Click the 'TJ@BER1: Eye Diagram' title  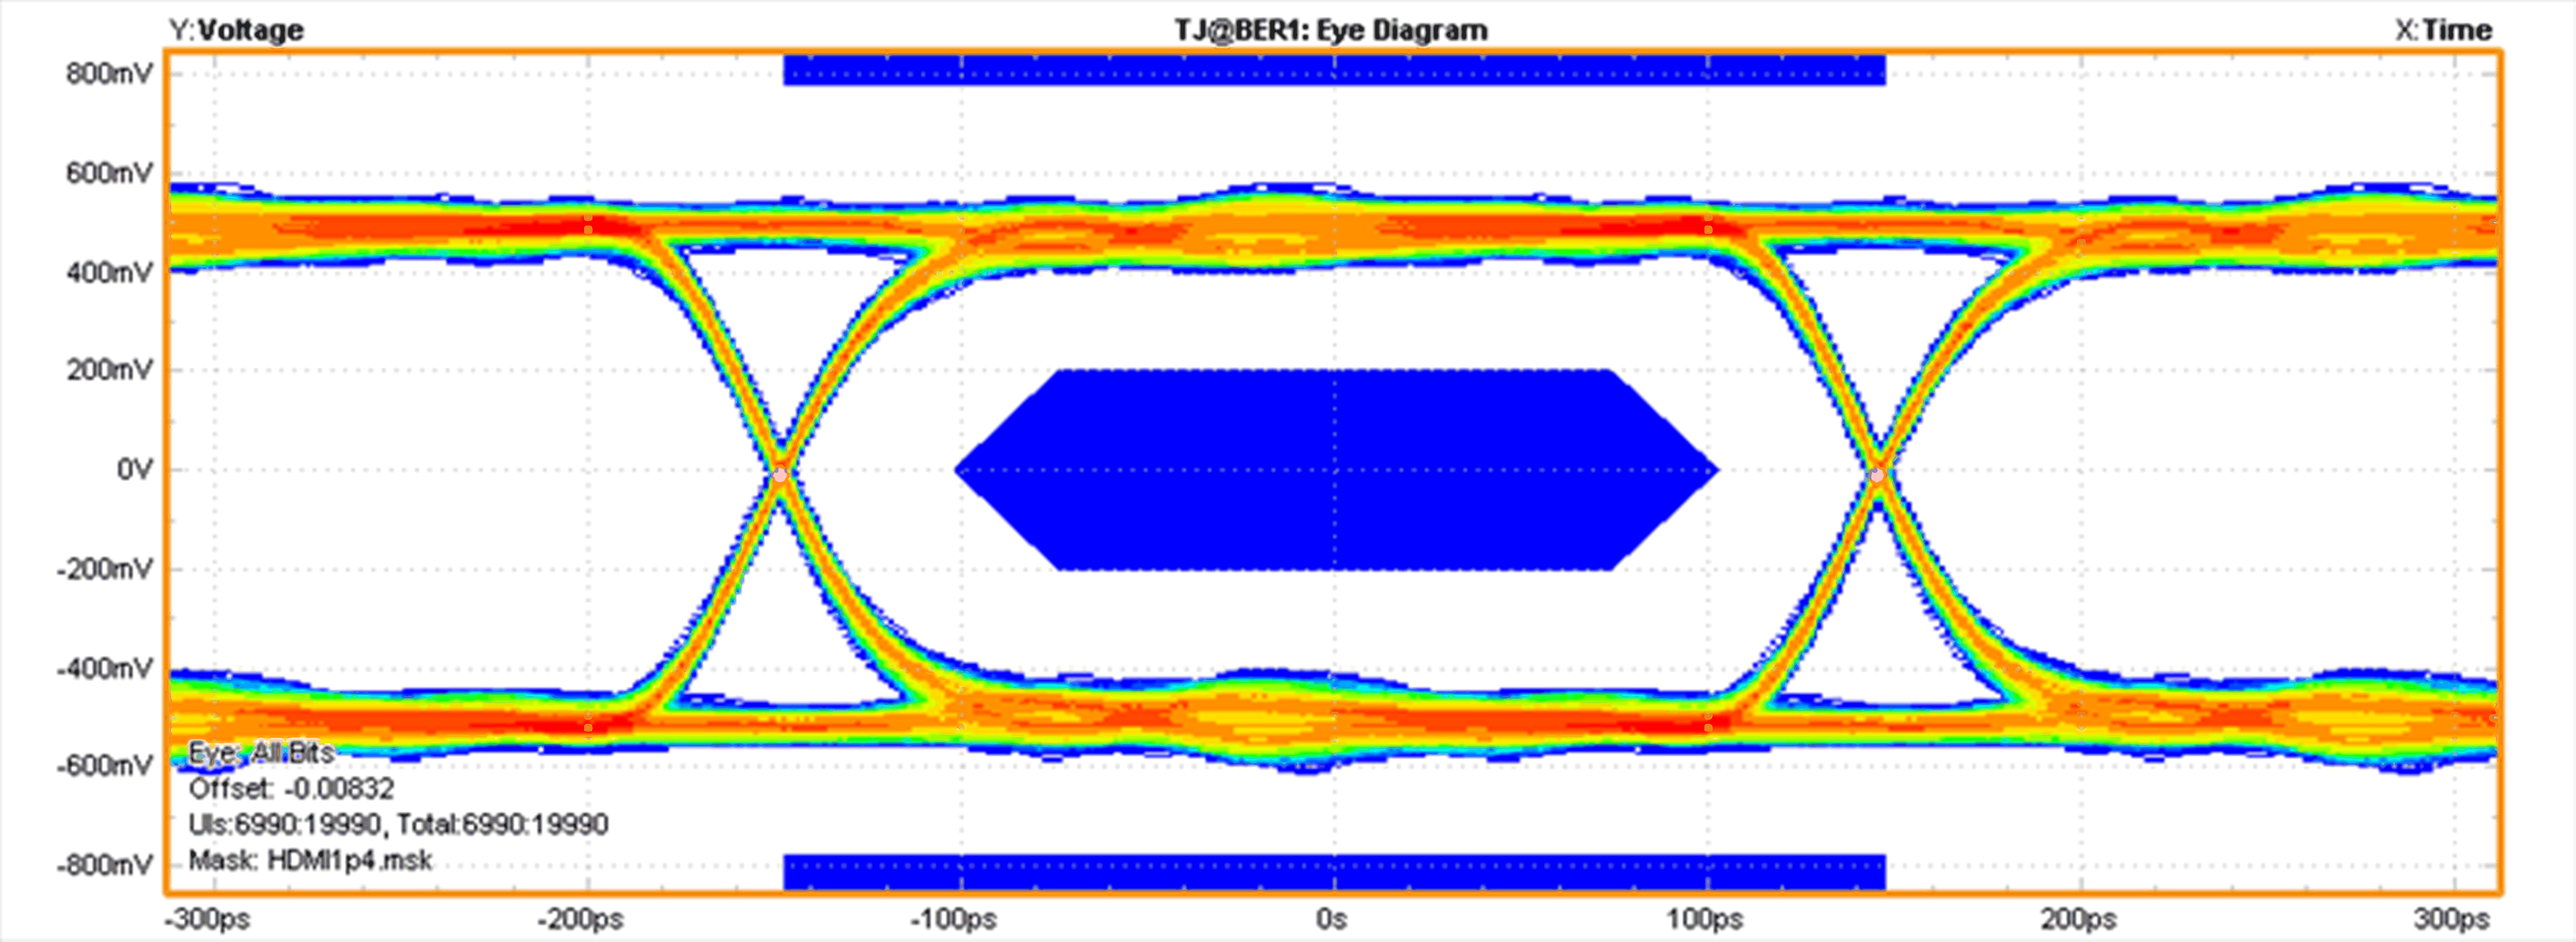click(1331, 30)
